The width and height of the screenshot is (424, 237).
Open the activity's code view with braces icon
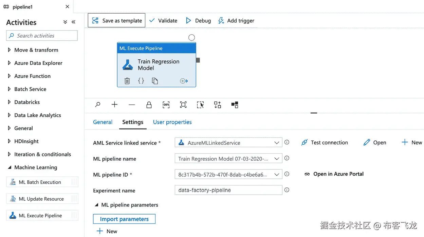[x=141, y=81]
